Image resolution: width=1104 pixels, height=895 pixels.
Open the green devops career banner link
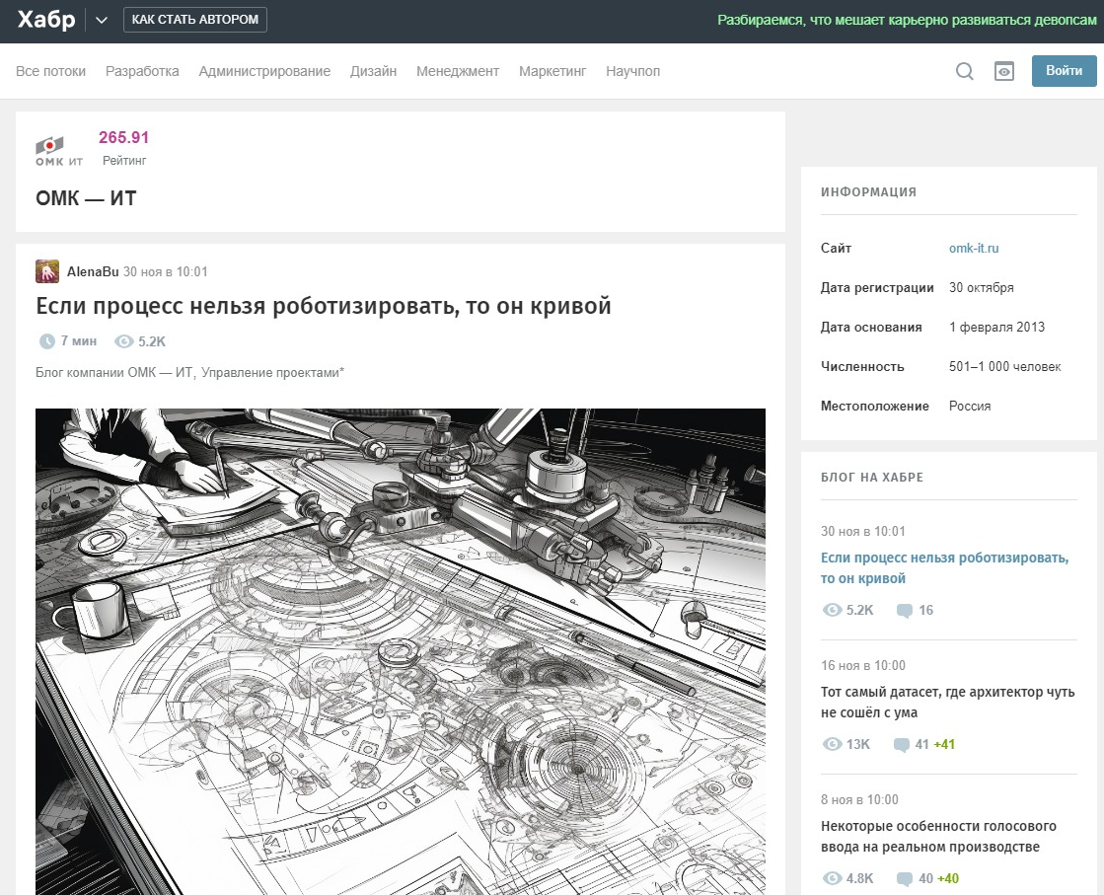[906, 20]
